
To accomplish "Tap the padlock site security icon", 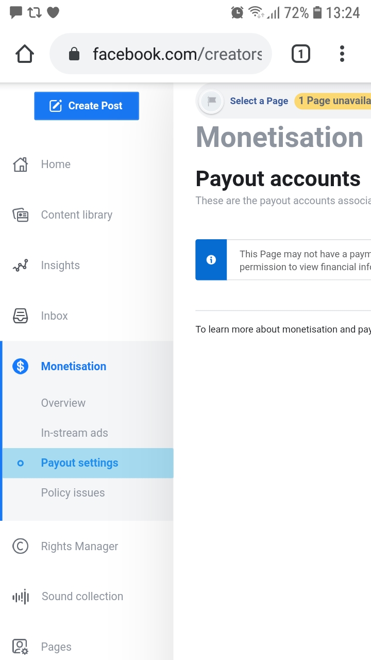I will click(74, 54).
